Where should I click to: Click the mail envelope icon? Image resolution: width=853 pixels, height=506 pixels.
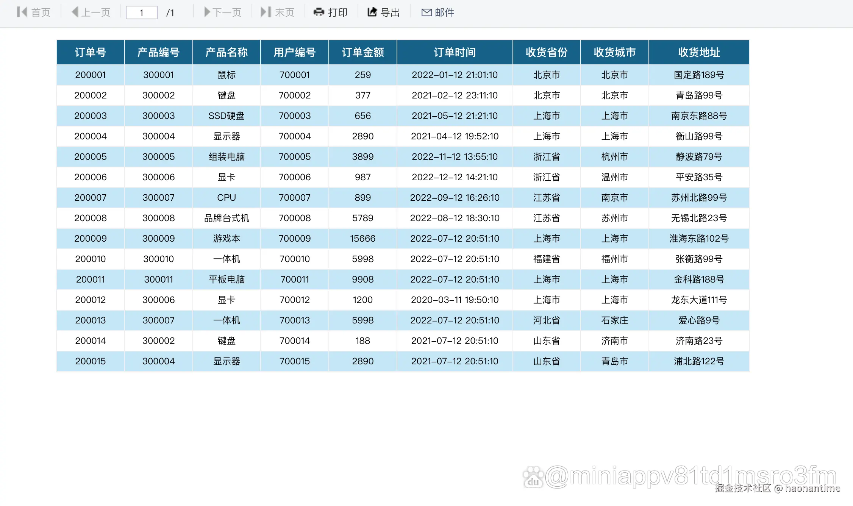[426, 12]
